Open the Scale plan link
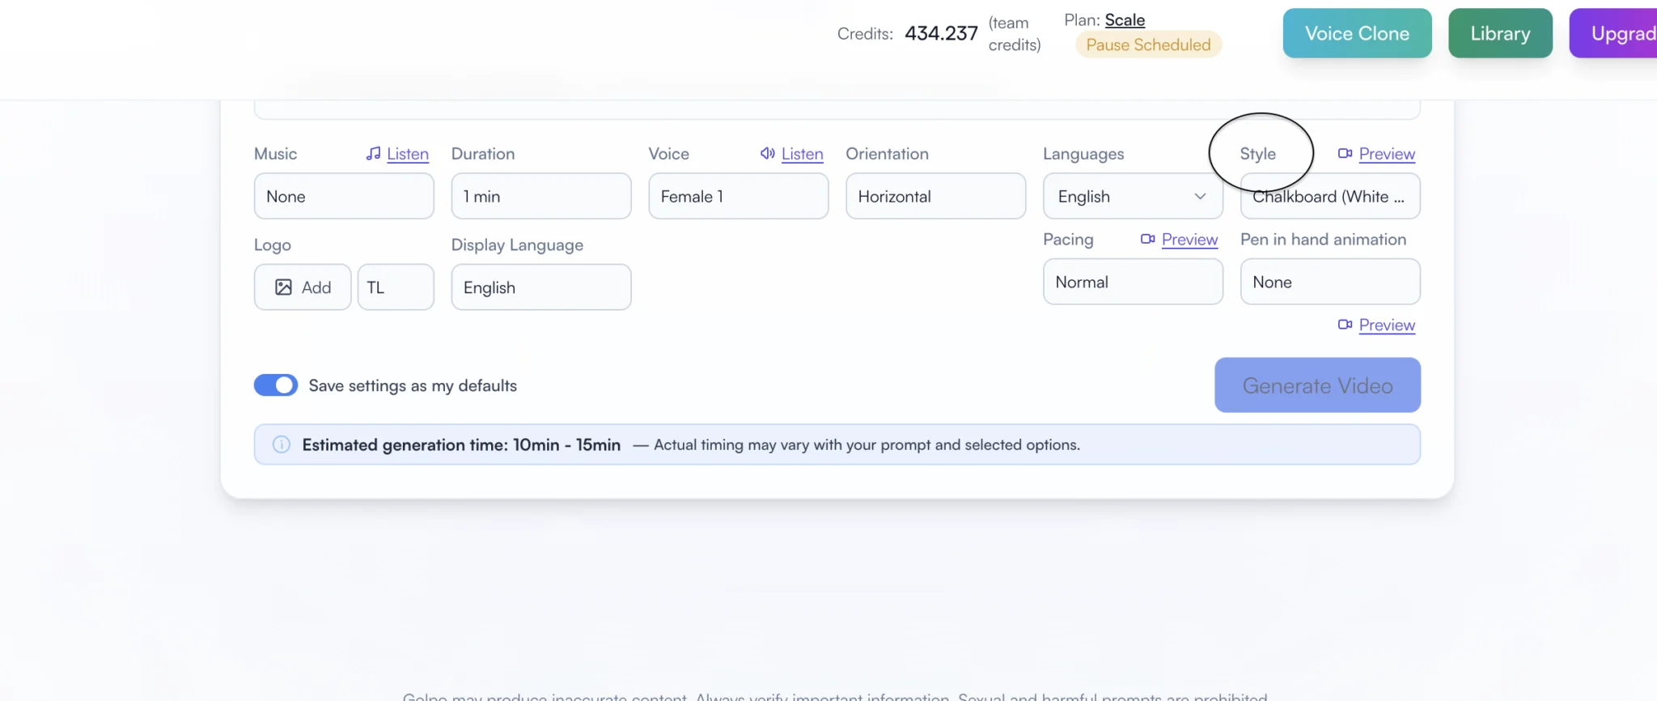Viewport: 1657px width, 701px height. click(x=1125, y=20)
